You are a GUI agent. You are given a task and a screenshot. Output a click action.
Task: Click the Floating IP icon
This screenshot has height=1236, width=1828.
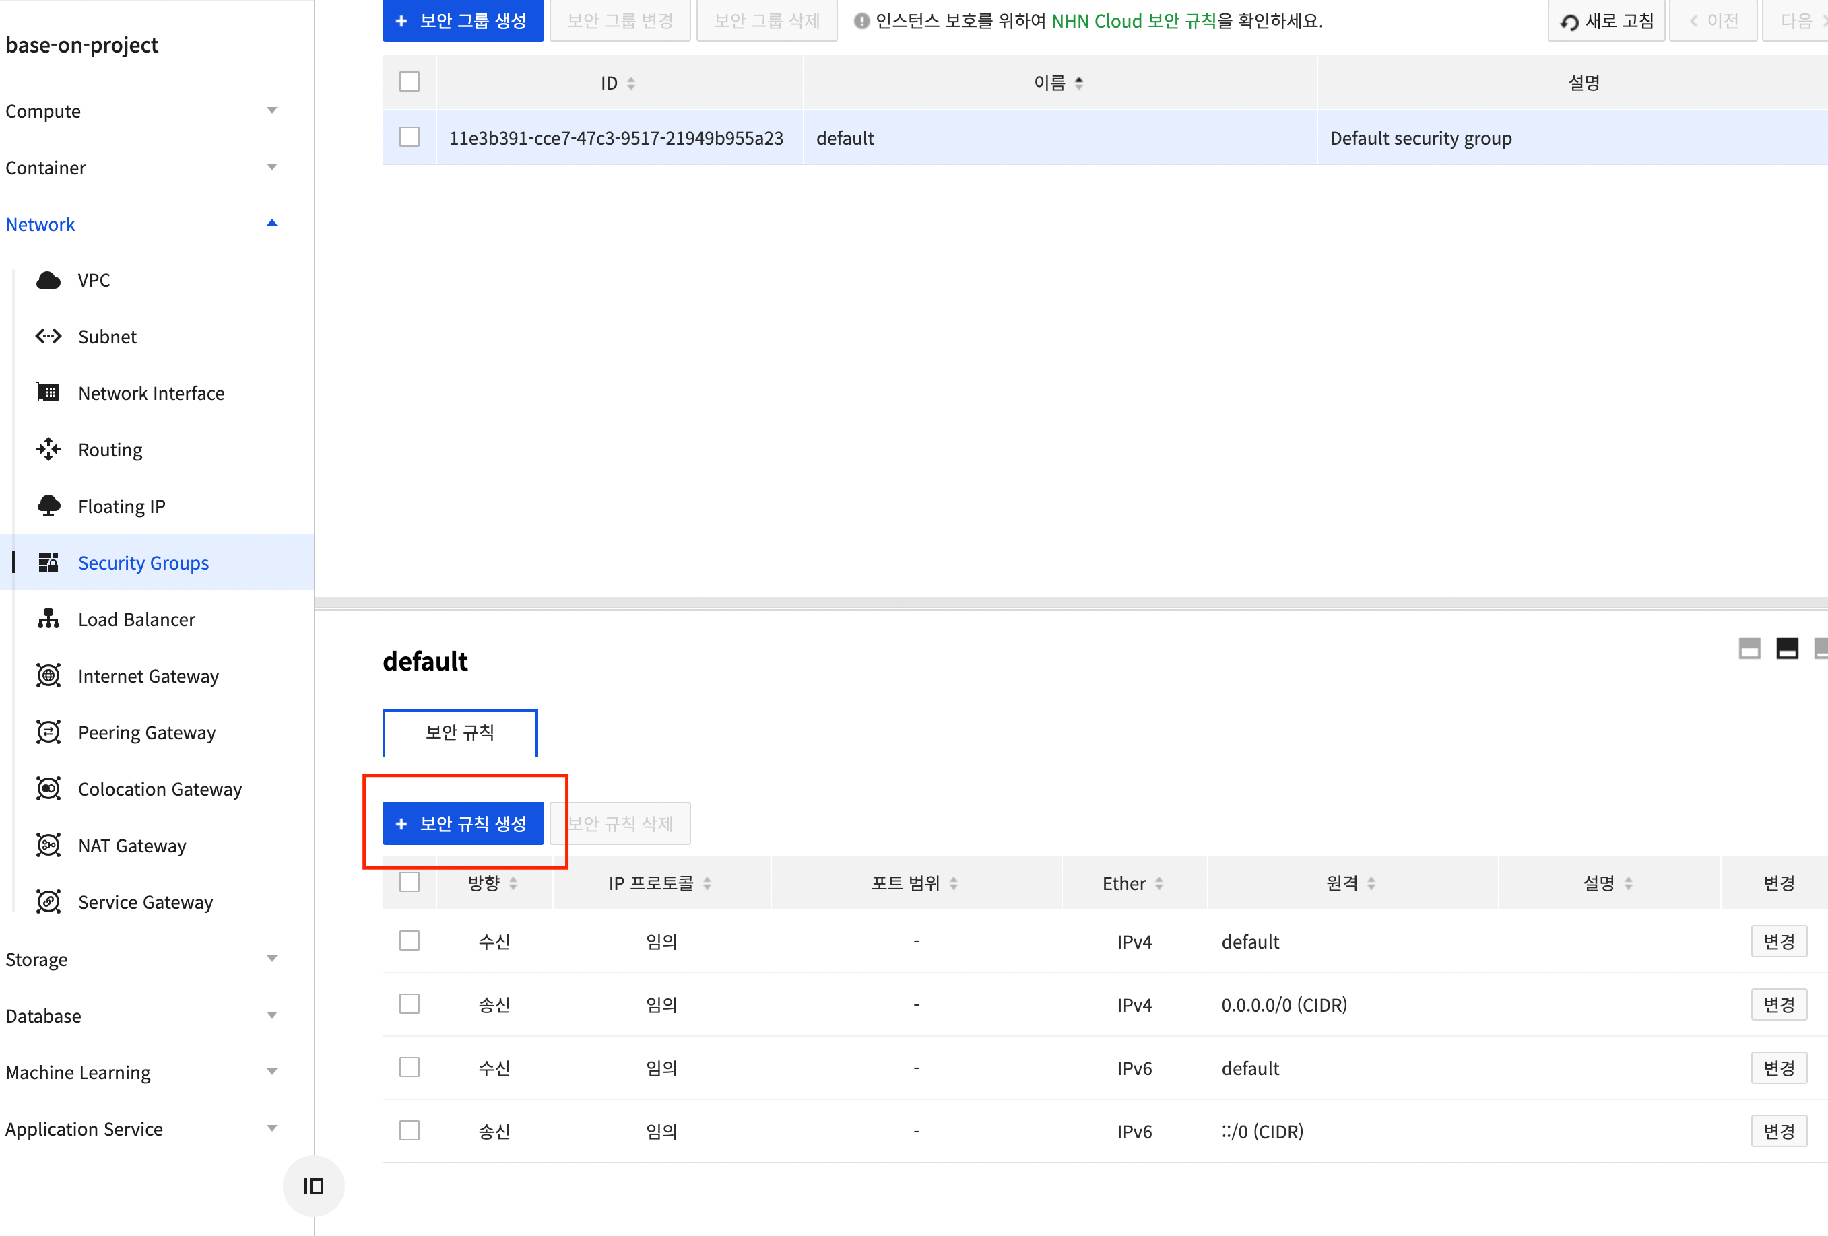pyautogui.click(x=48, y=506)
